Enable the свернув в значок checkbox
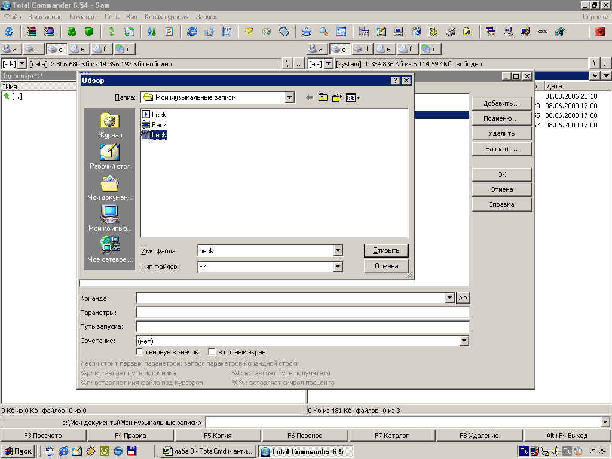This screenshot has width=612, height=459. 140,352
